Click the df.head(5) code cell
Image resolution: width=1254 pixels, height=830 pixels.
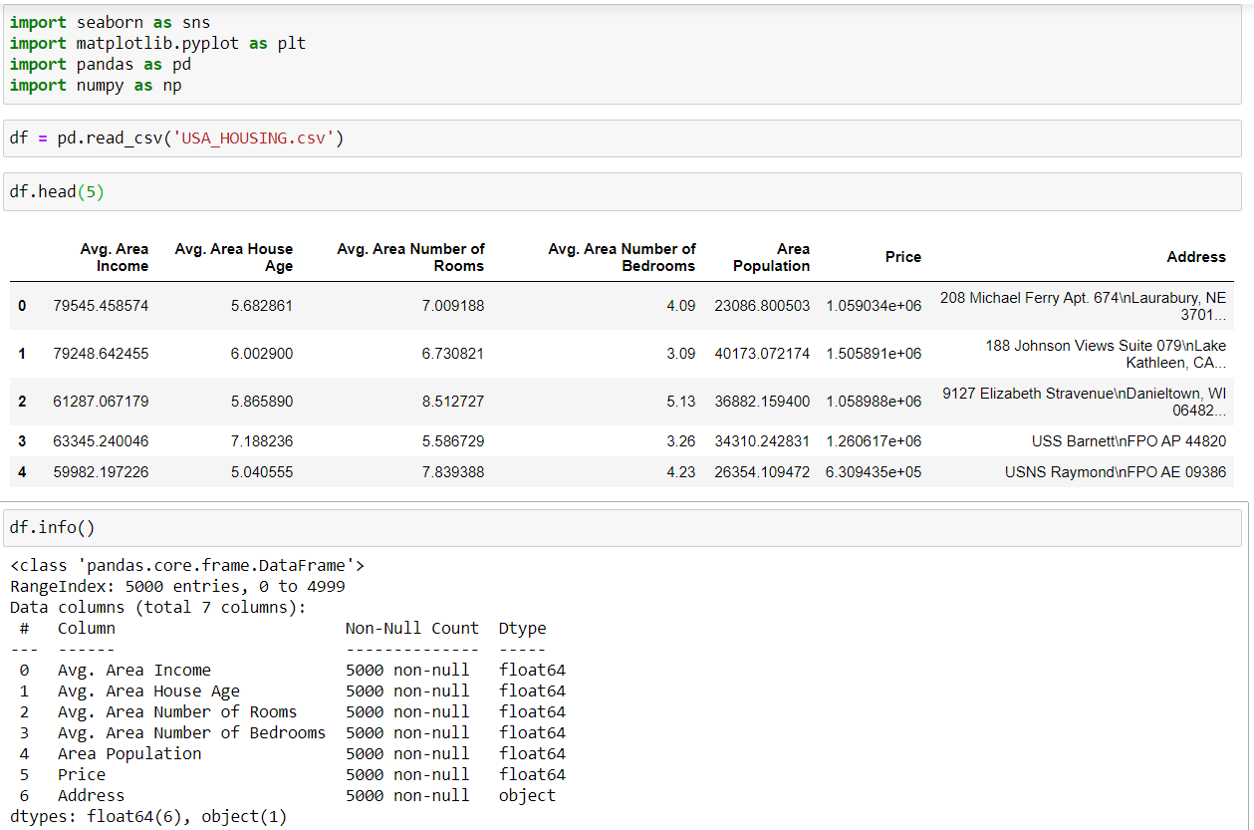(x=623, y=191)
